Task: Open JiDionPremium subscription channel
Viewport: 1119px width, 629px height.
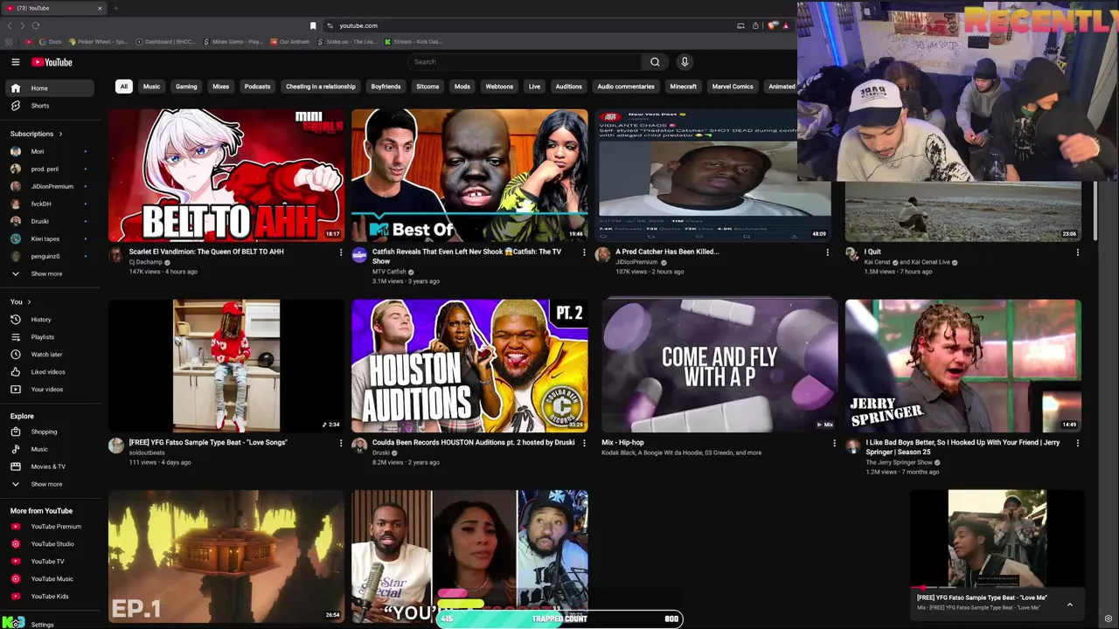Action: click(x=49, y=186)
